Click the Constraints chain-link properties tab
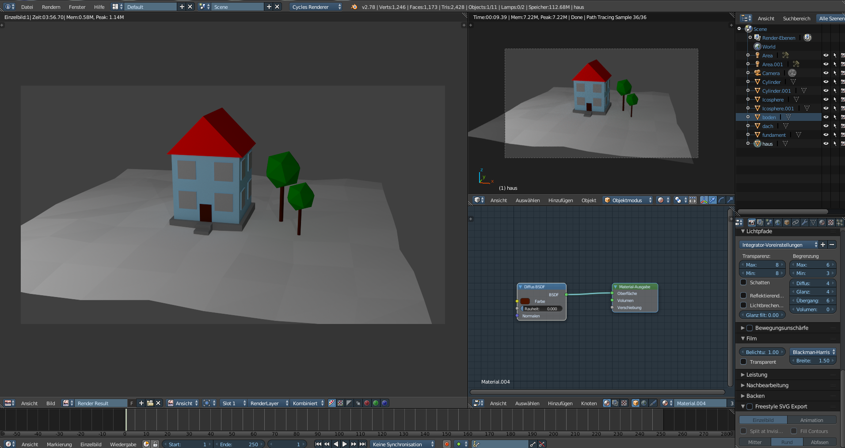Viewport: 845px width, 448px height. tap(796, 222)
